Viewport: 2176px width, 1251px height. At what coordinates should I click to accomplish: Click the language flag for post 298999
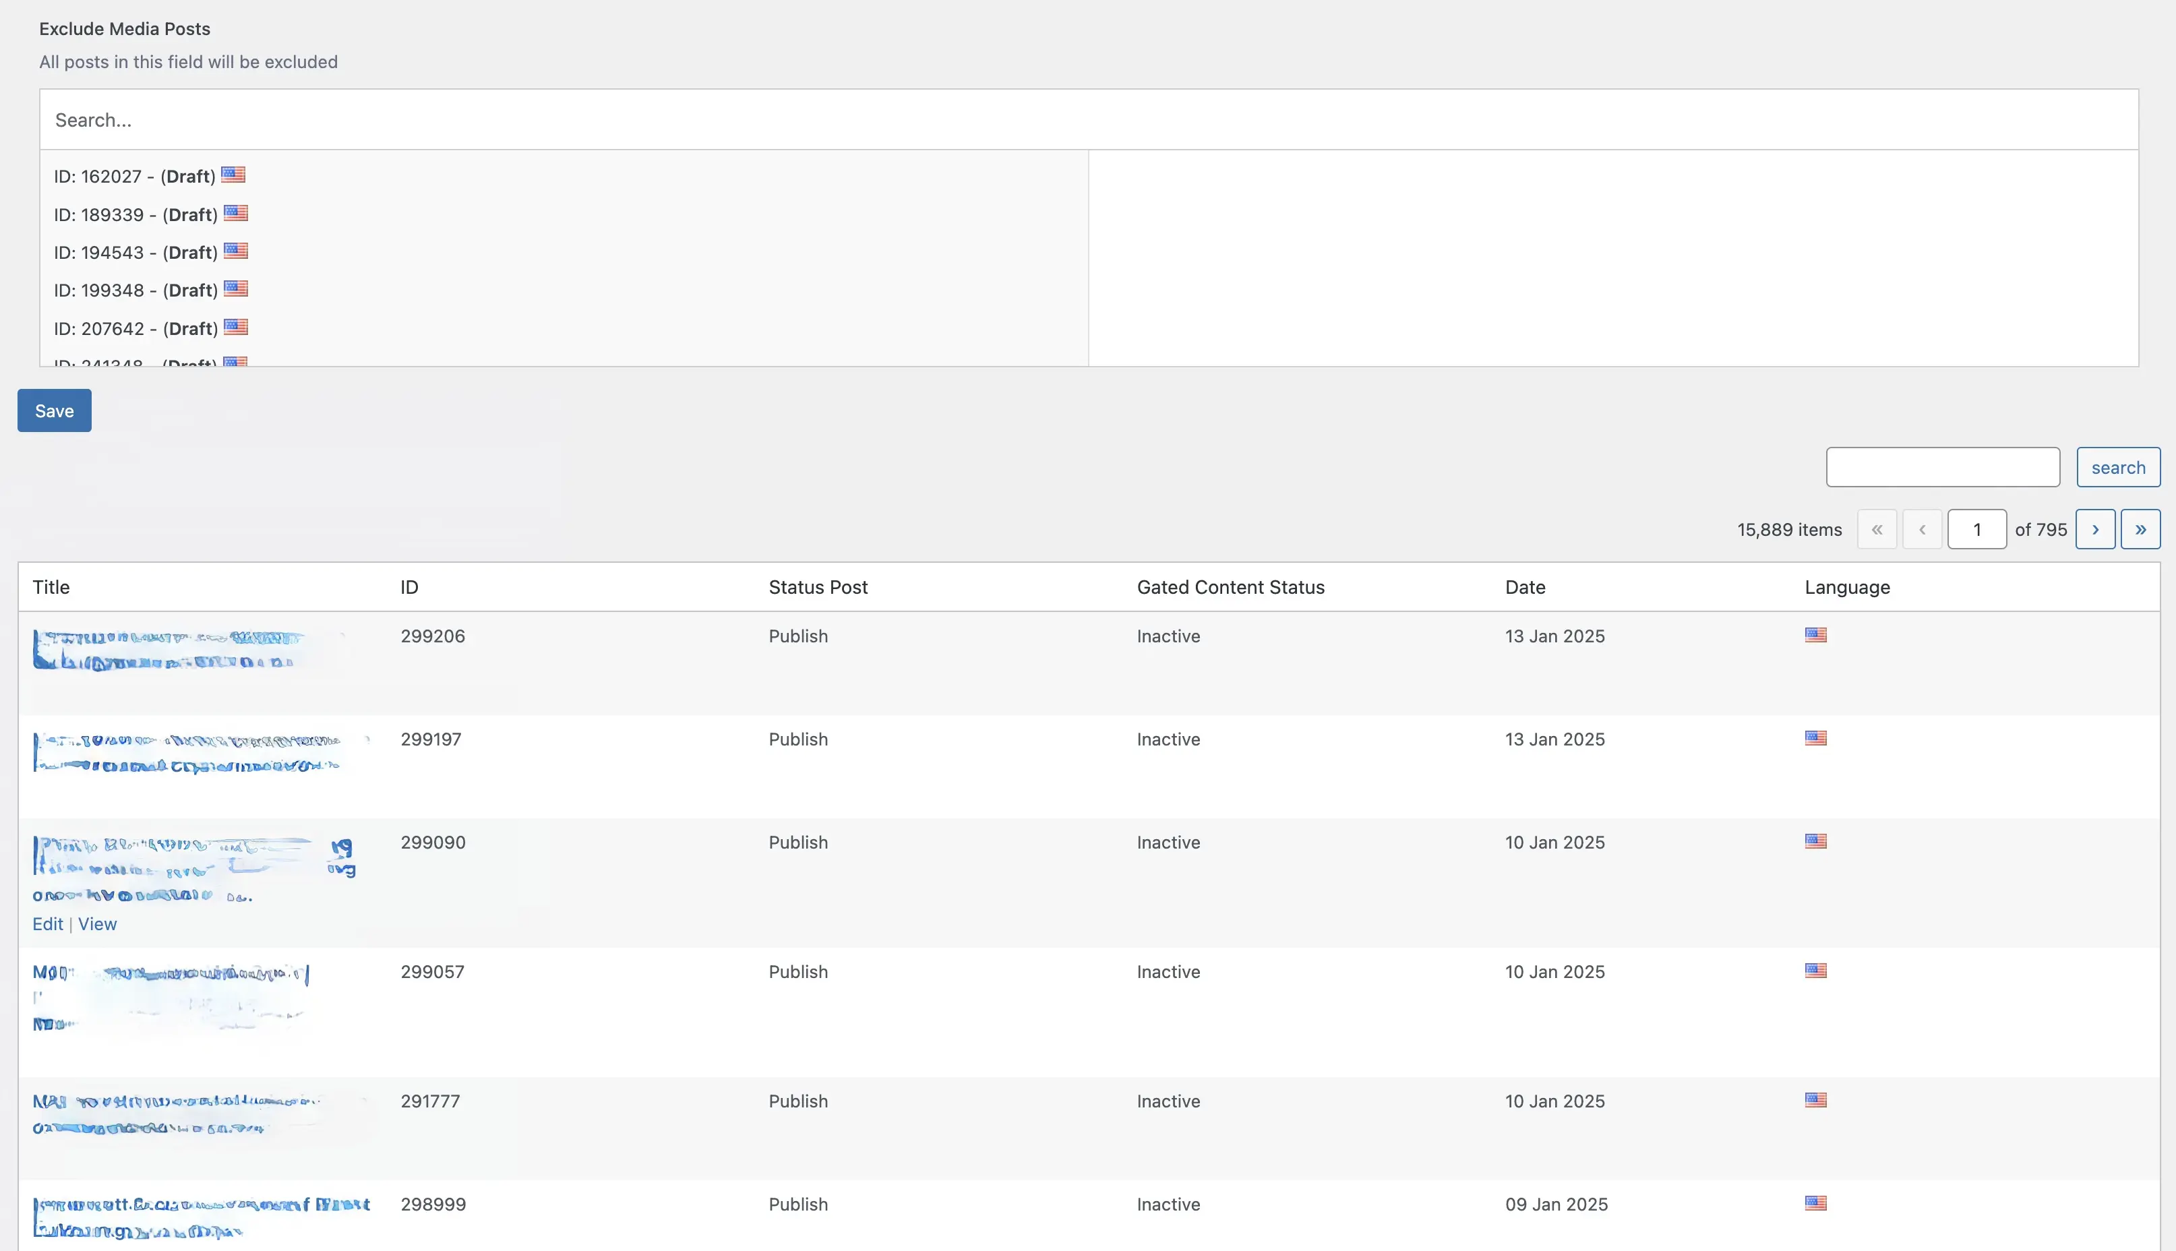click(x=1816, y=1204)
